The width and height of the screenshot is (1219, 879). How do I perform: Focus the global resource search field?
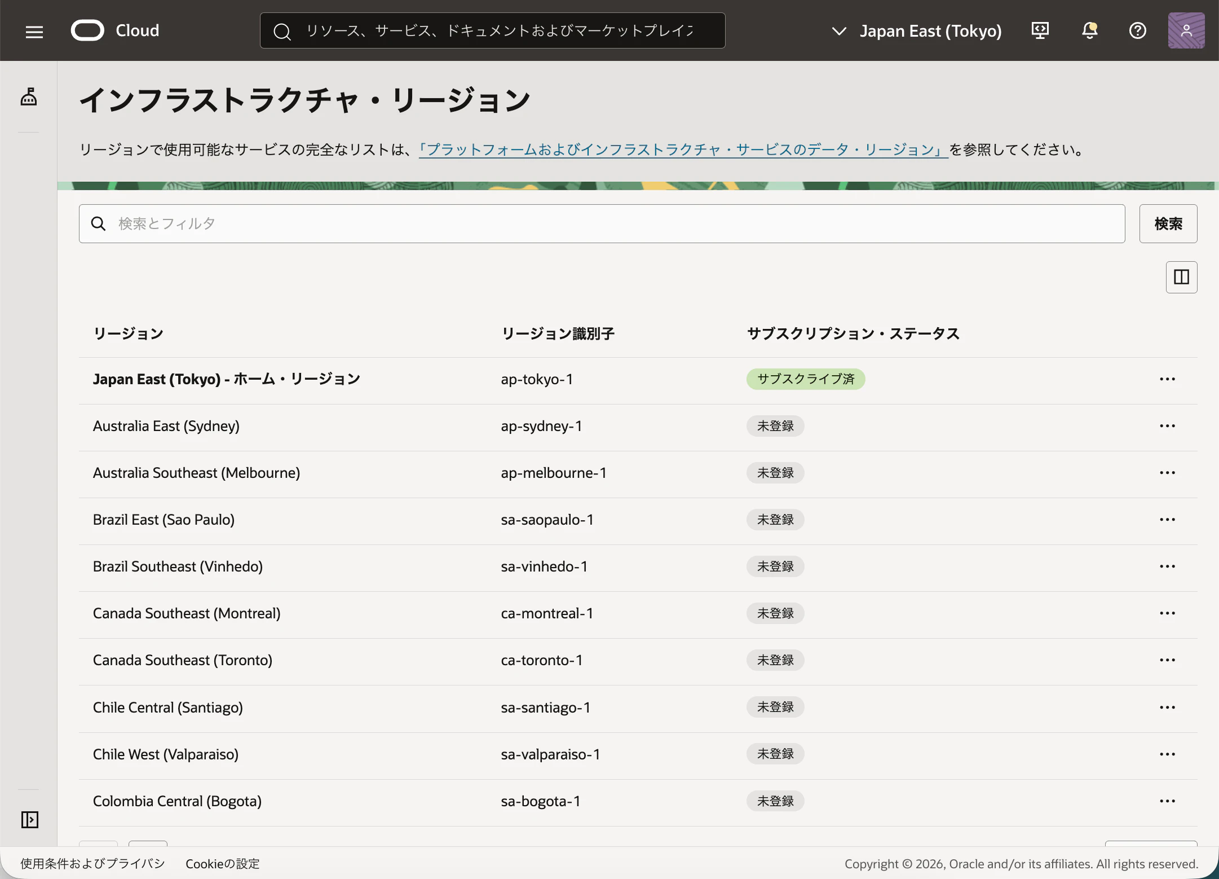[x=493, y=30]
